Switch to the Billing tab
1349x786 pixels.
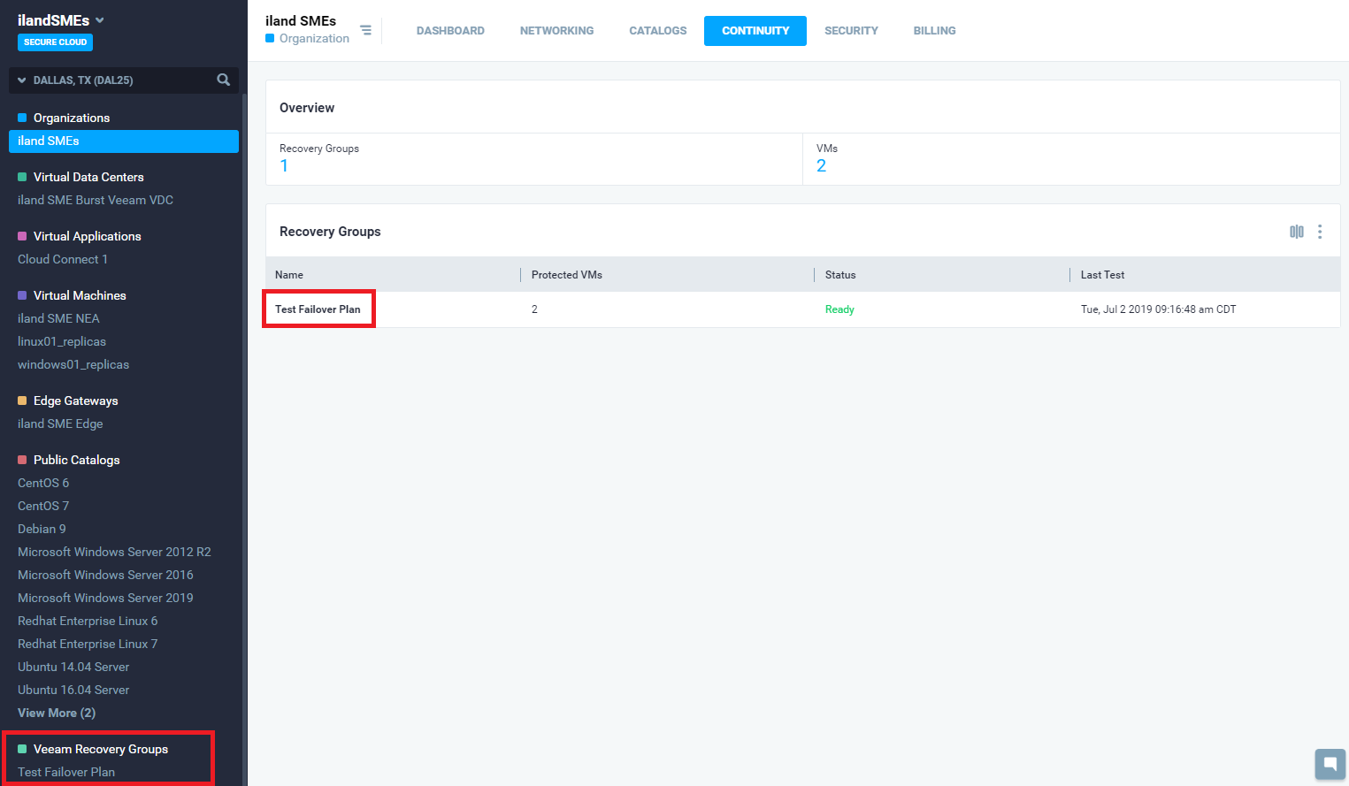point(934,31)
